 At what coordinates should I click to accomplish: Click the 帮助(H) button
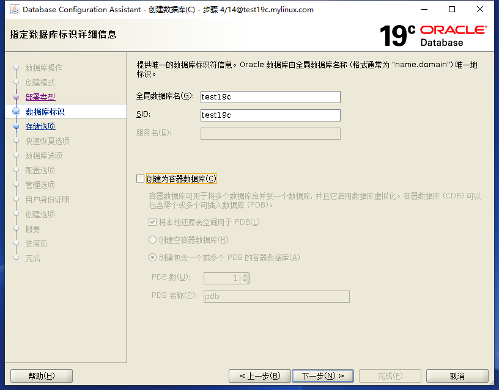[42, 376]
